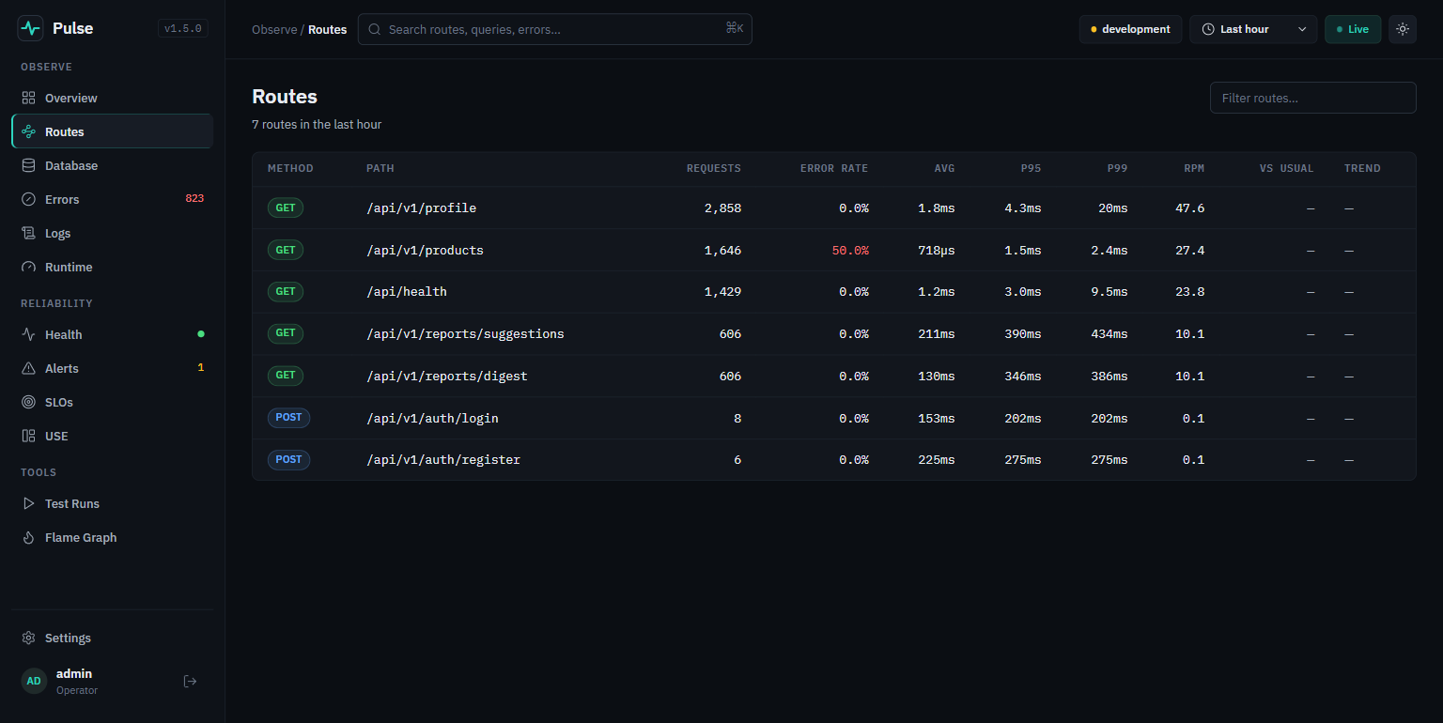This screenshot has height=723, width=1443.
Task: Toggle the Live updates button
Action: click(x=1353, y=29)
